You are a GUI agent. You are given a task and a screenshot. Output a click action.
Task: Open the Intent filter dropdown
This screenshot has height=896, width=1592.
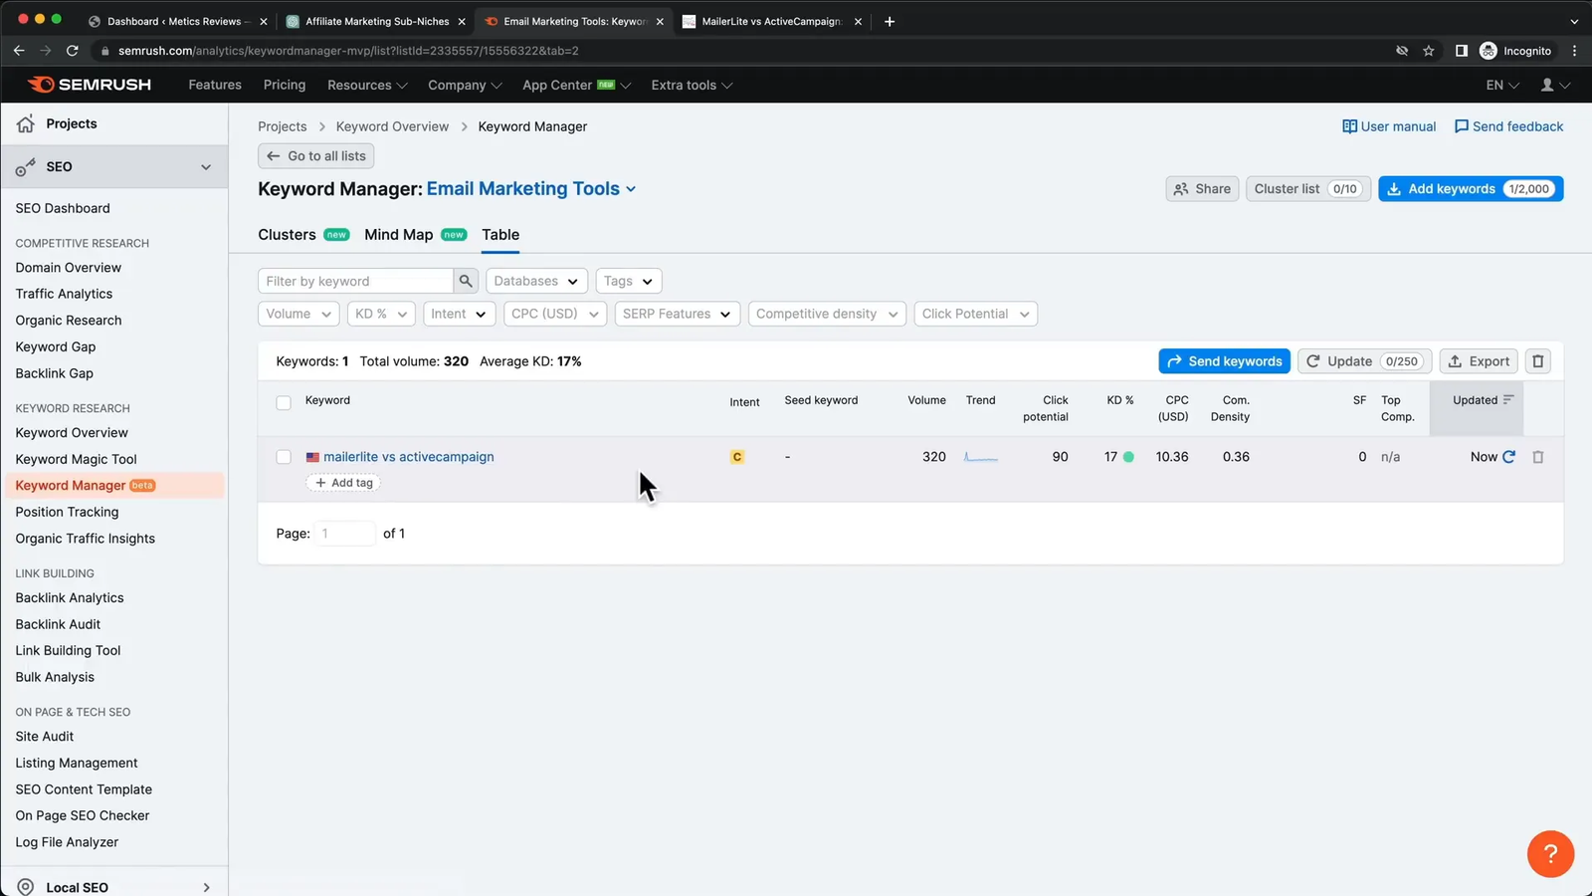point(459,314)
